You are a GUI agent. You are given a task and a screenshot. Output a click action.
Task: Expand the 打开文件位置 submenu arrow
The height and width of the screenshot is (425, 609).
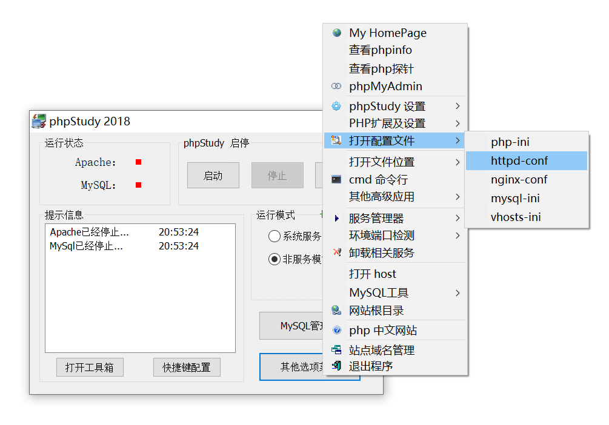point(458,162)
